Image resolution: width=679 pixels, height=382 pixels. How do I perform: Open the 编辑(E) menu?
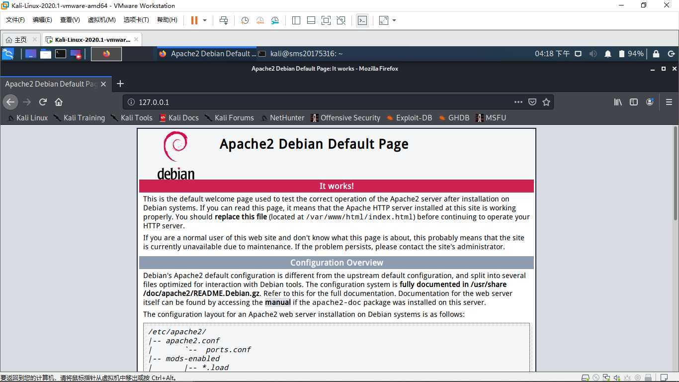click(42, 20)
